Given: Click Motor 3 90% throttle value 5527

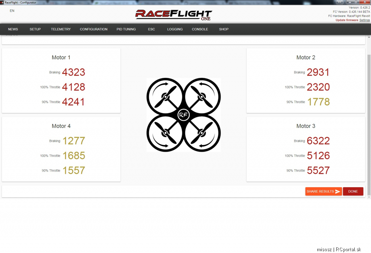Looking at the screenshot, I should click(318, 170).
